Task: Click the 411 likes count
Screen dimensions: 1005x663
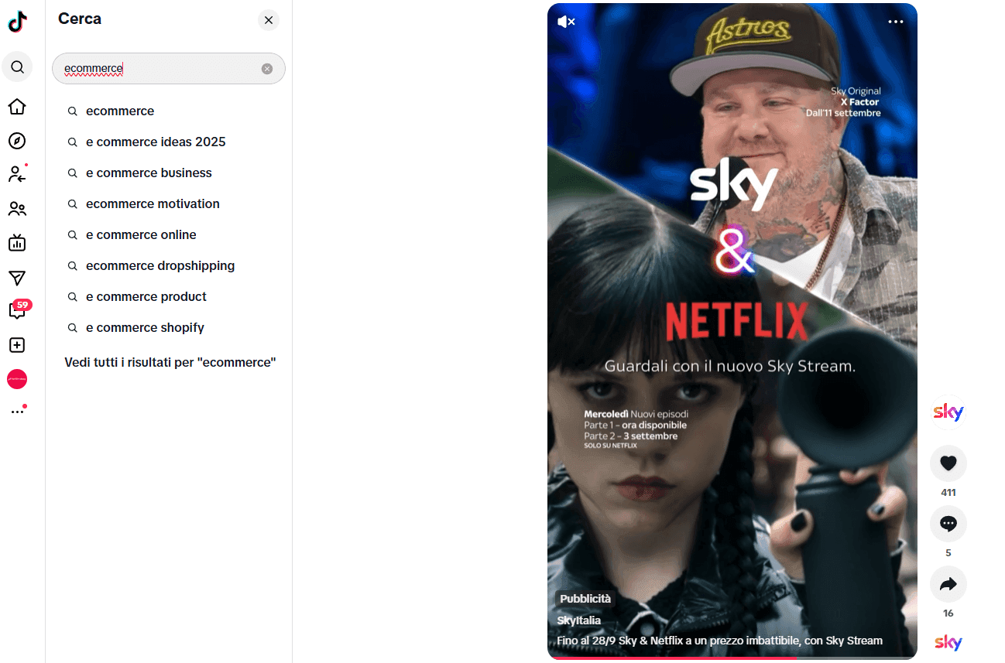Action: pyautogui.click(x=948, y=493)
